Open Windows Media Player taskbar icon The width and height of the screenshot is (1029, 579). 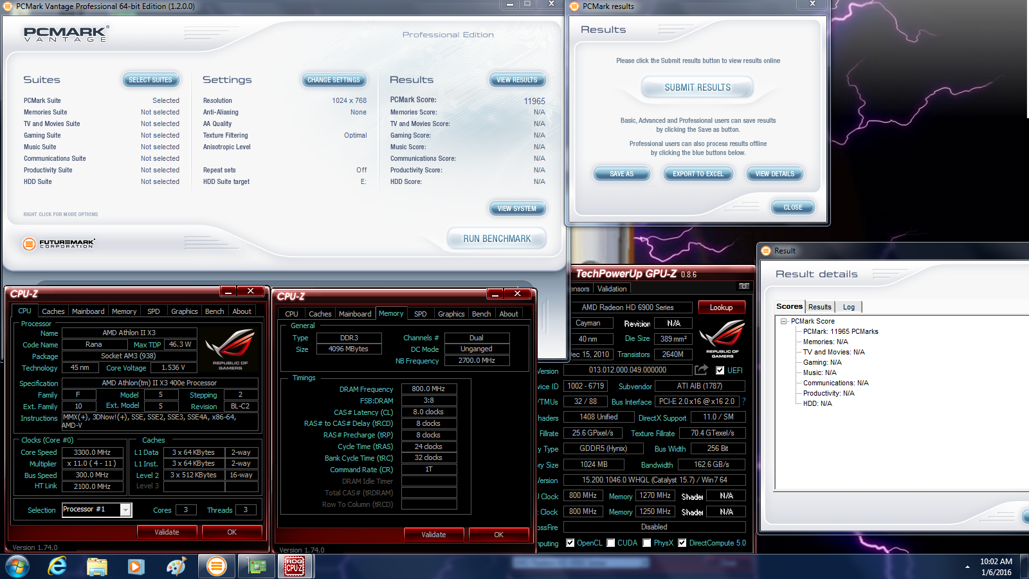(136, 567)
